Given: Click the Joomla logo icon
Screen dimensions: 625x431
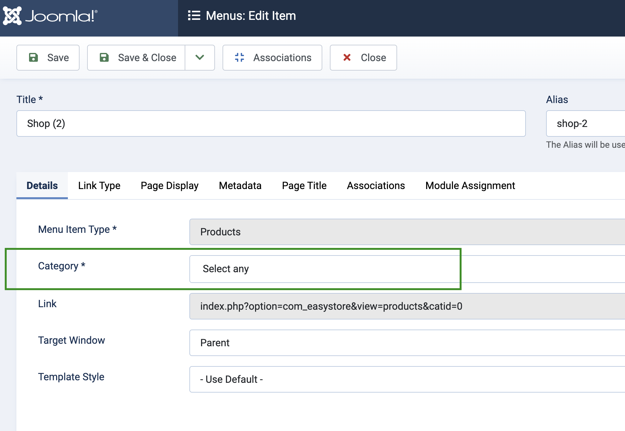Looking at the screenshot, I should pos(12,16).
